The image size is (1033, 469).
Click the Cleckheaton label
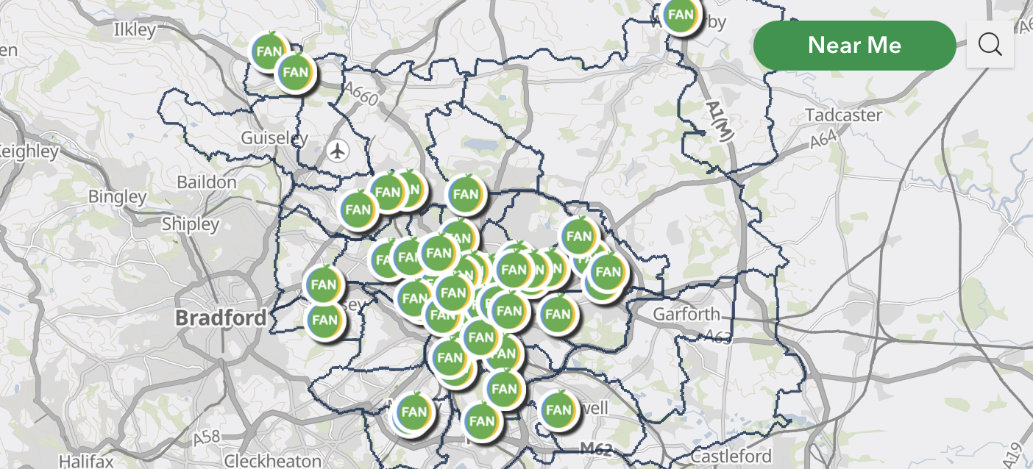tap(273, 461)
